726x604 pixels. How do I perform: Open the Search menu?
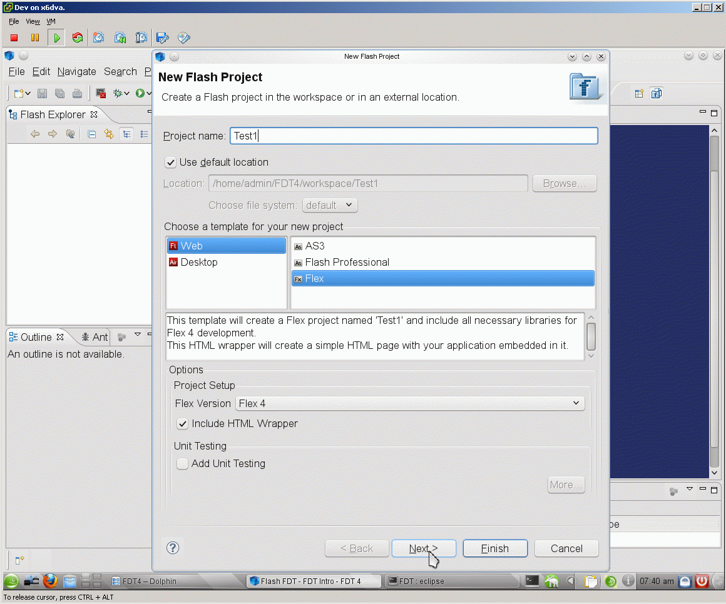pyautogui.click(x=120, y=72)
